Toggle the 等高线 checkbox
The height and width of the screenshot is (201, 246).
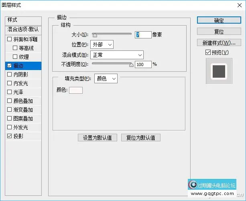coord(15,48)
